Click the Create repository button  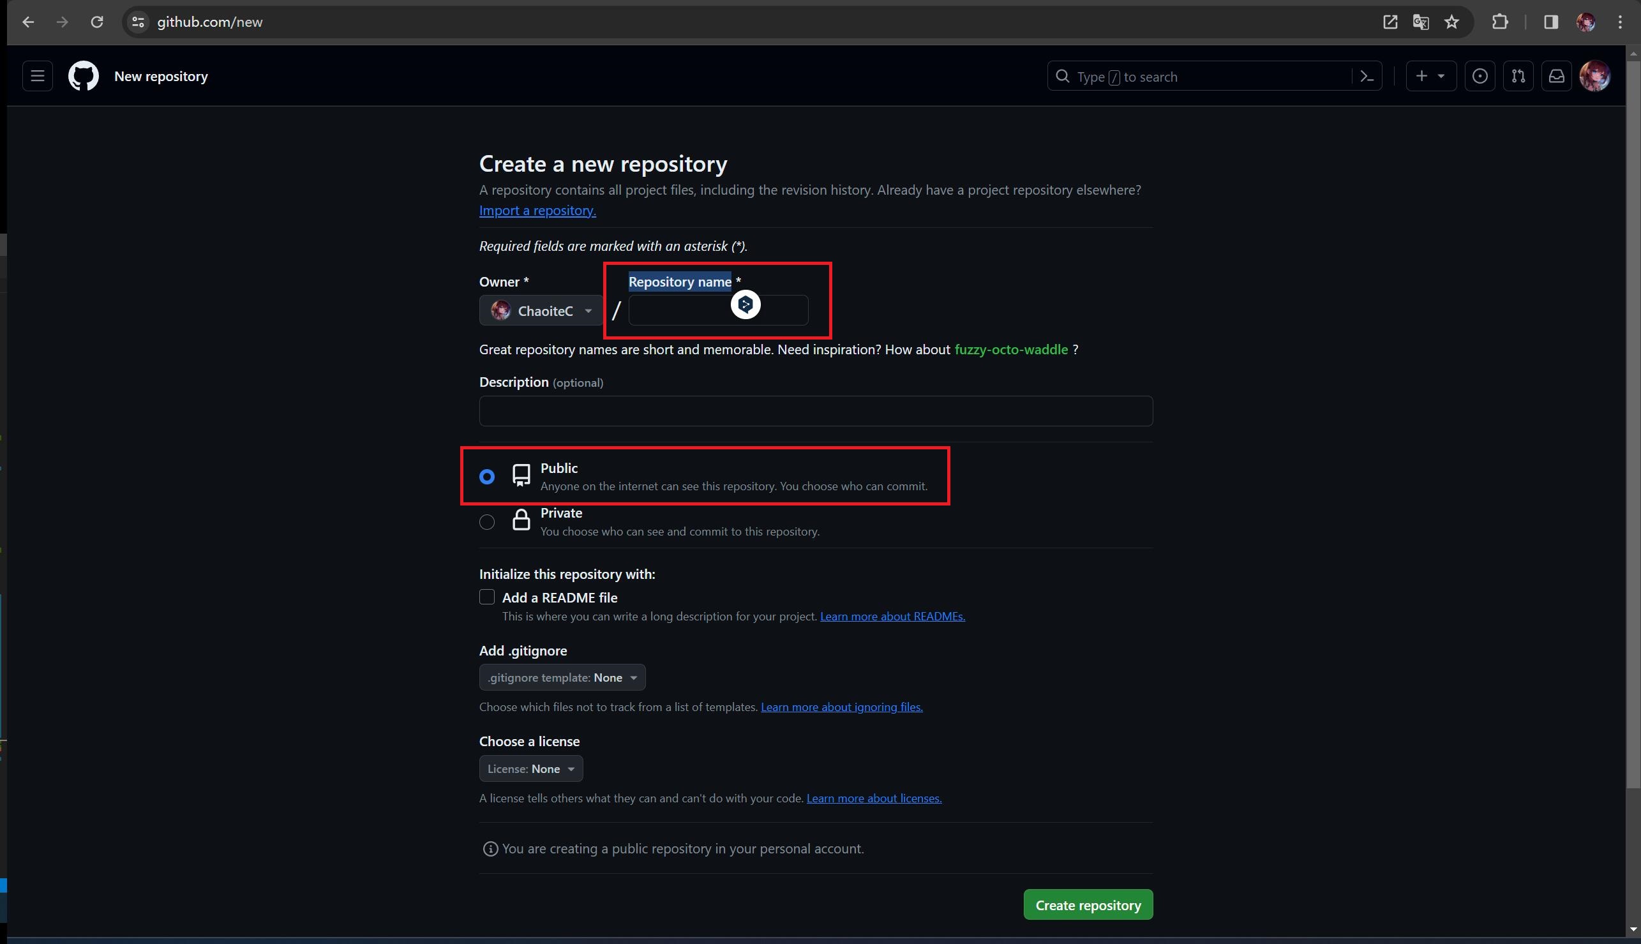point(1089,906)
